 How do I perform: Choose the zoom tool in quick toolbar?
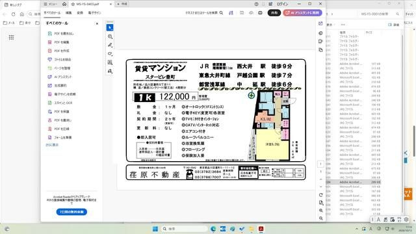pos(110,36)
